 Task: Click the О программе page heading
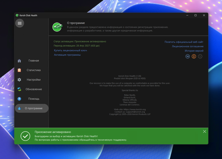point(76,23)
